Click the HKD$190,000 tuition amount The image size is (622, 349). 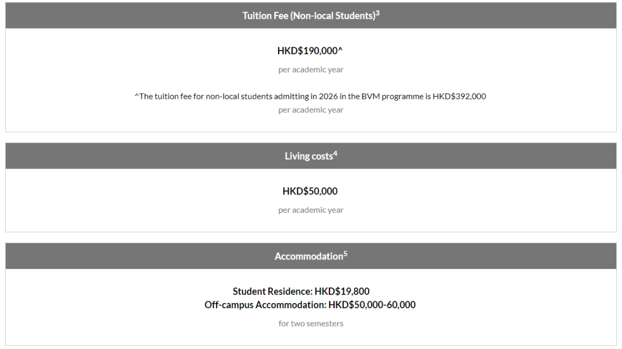(307, 51)
